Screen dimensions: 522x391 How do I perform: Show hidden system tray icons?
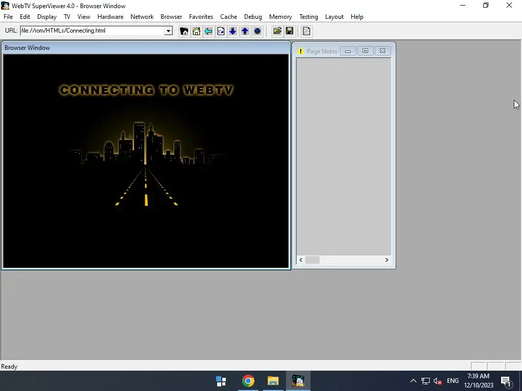click(x=413, y=381)
